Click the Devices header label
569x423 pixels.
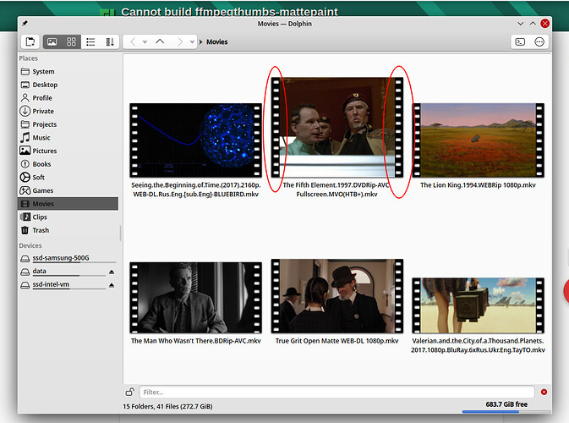(x=30, y=246)
